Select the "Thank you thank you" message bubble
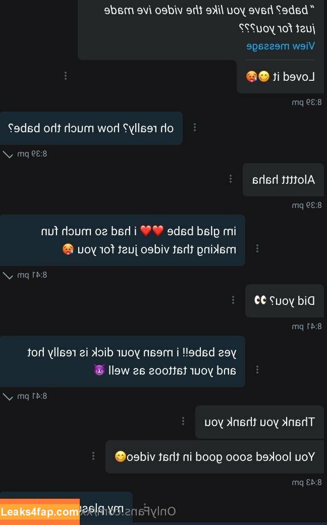Image resolution: width=327 pixels, height=525 pixels. coord(260,422)
